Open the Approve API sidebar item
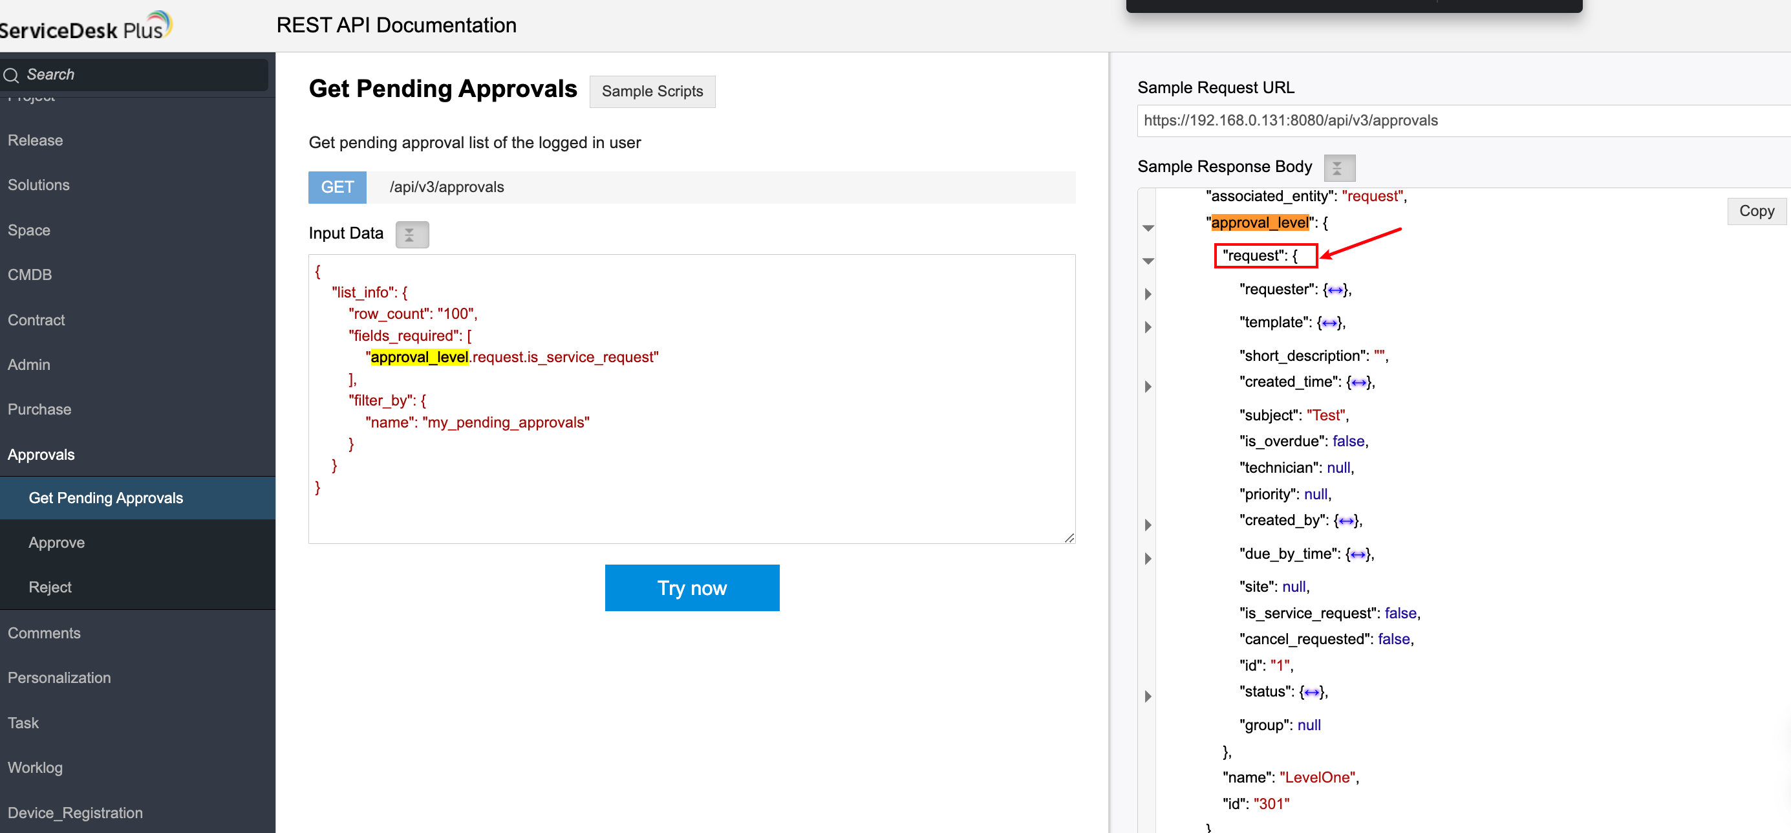Screen dimensions: 1791x833 [56, 543]
